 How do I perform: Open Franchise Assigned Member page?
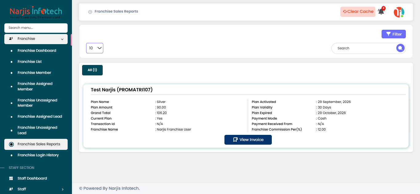pyautogui.click(x=35, y=86)
